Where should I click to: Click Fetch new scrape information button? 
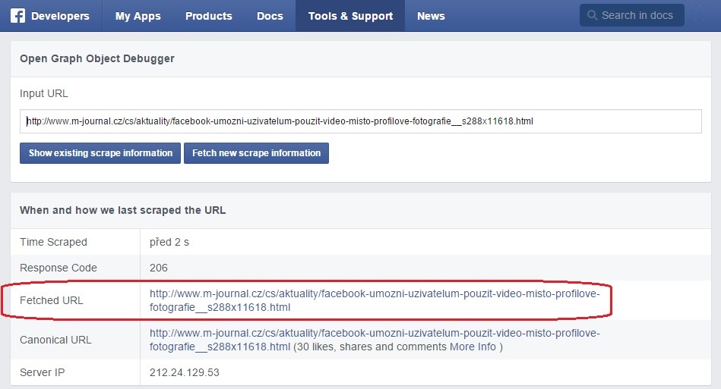pyautogui.click(x=256, y=152)
